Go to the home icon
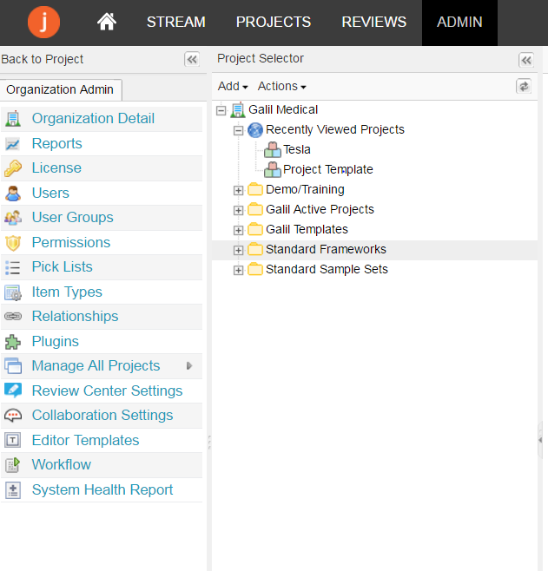Viewport: 548px width, 571px height. coord(107,22)
